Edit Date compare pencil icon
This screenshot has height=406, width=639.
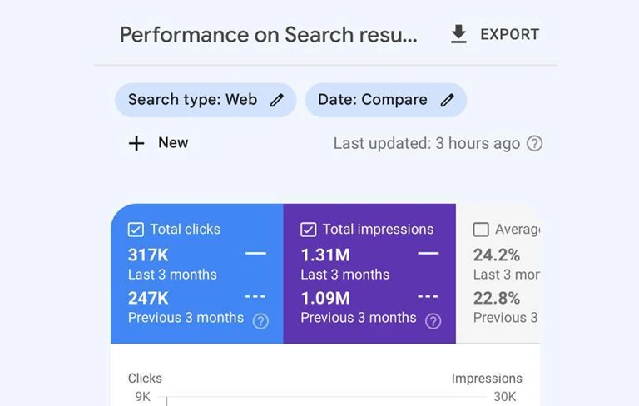447,100
